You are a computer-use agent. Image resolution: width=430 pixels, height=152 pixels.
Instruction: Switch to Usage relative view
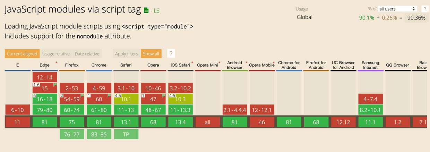tap(56, 54)
